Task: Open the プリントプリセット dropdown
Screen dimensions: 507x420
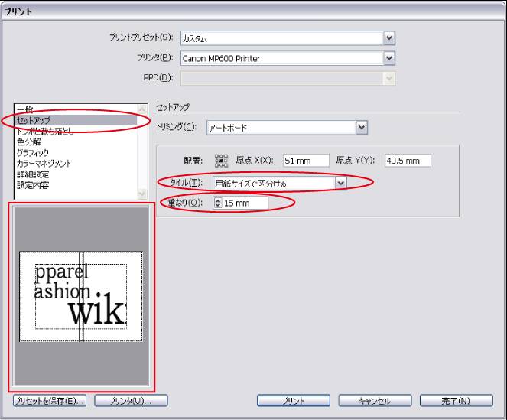Action: pos(388,37)
